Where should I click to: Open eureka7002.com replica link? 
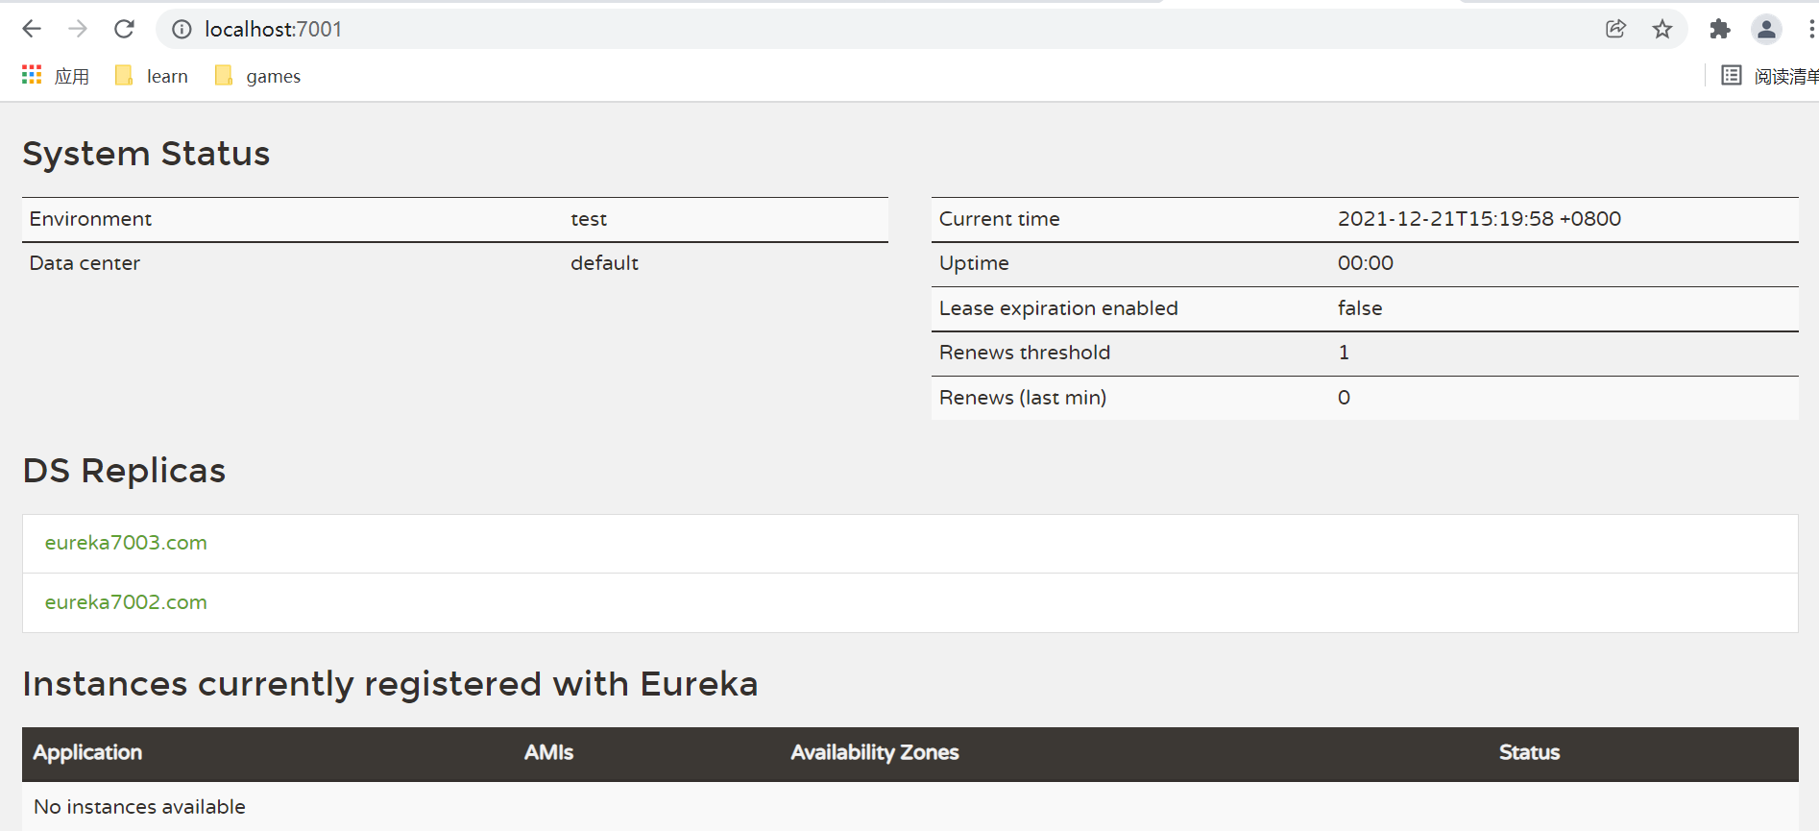[126, 602]
